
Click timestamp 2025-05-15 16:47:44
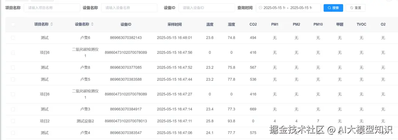[175, 79]
